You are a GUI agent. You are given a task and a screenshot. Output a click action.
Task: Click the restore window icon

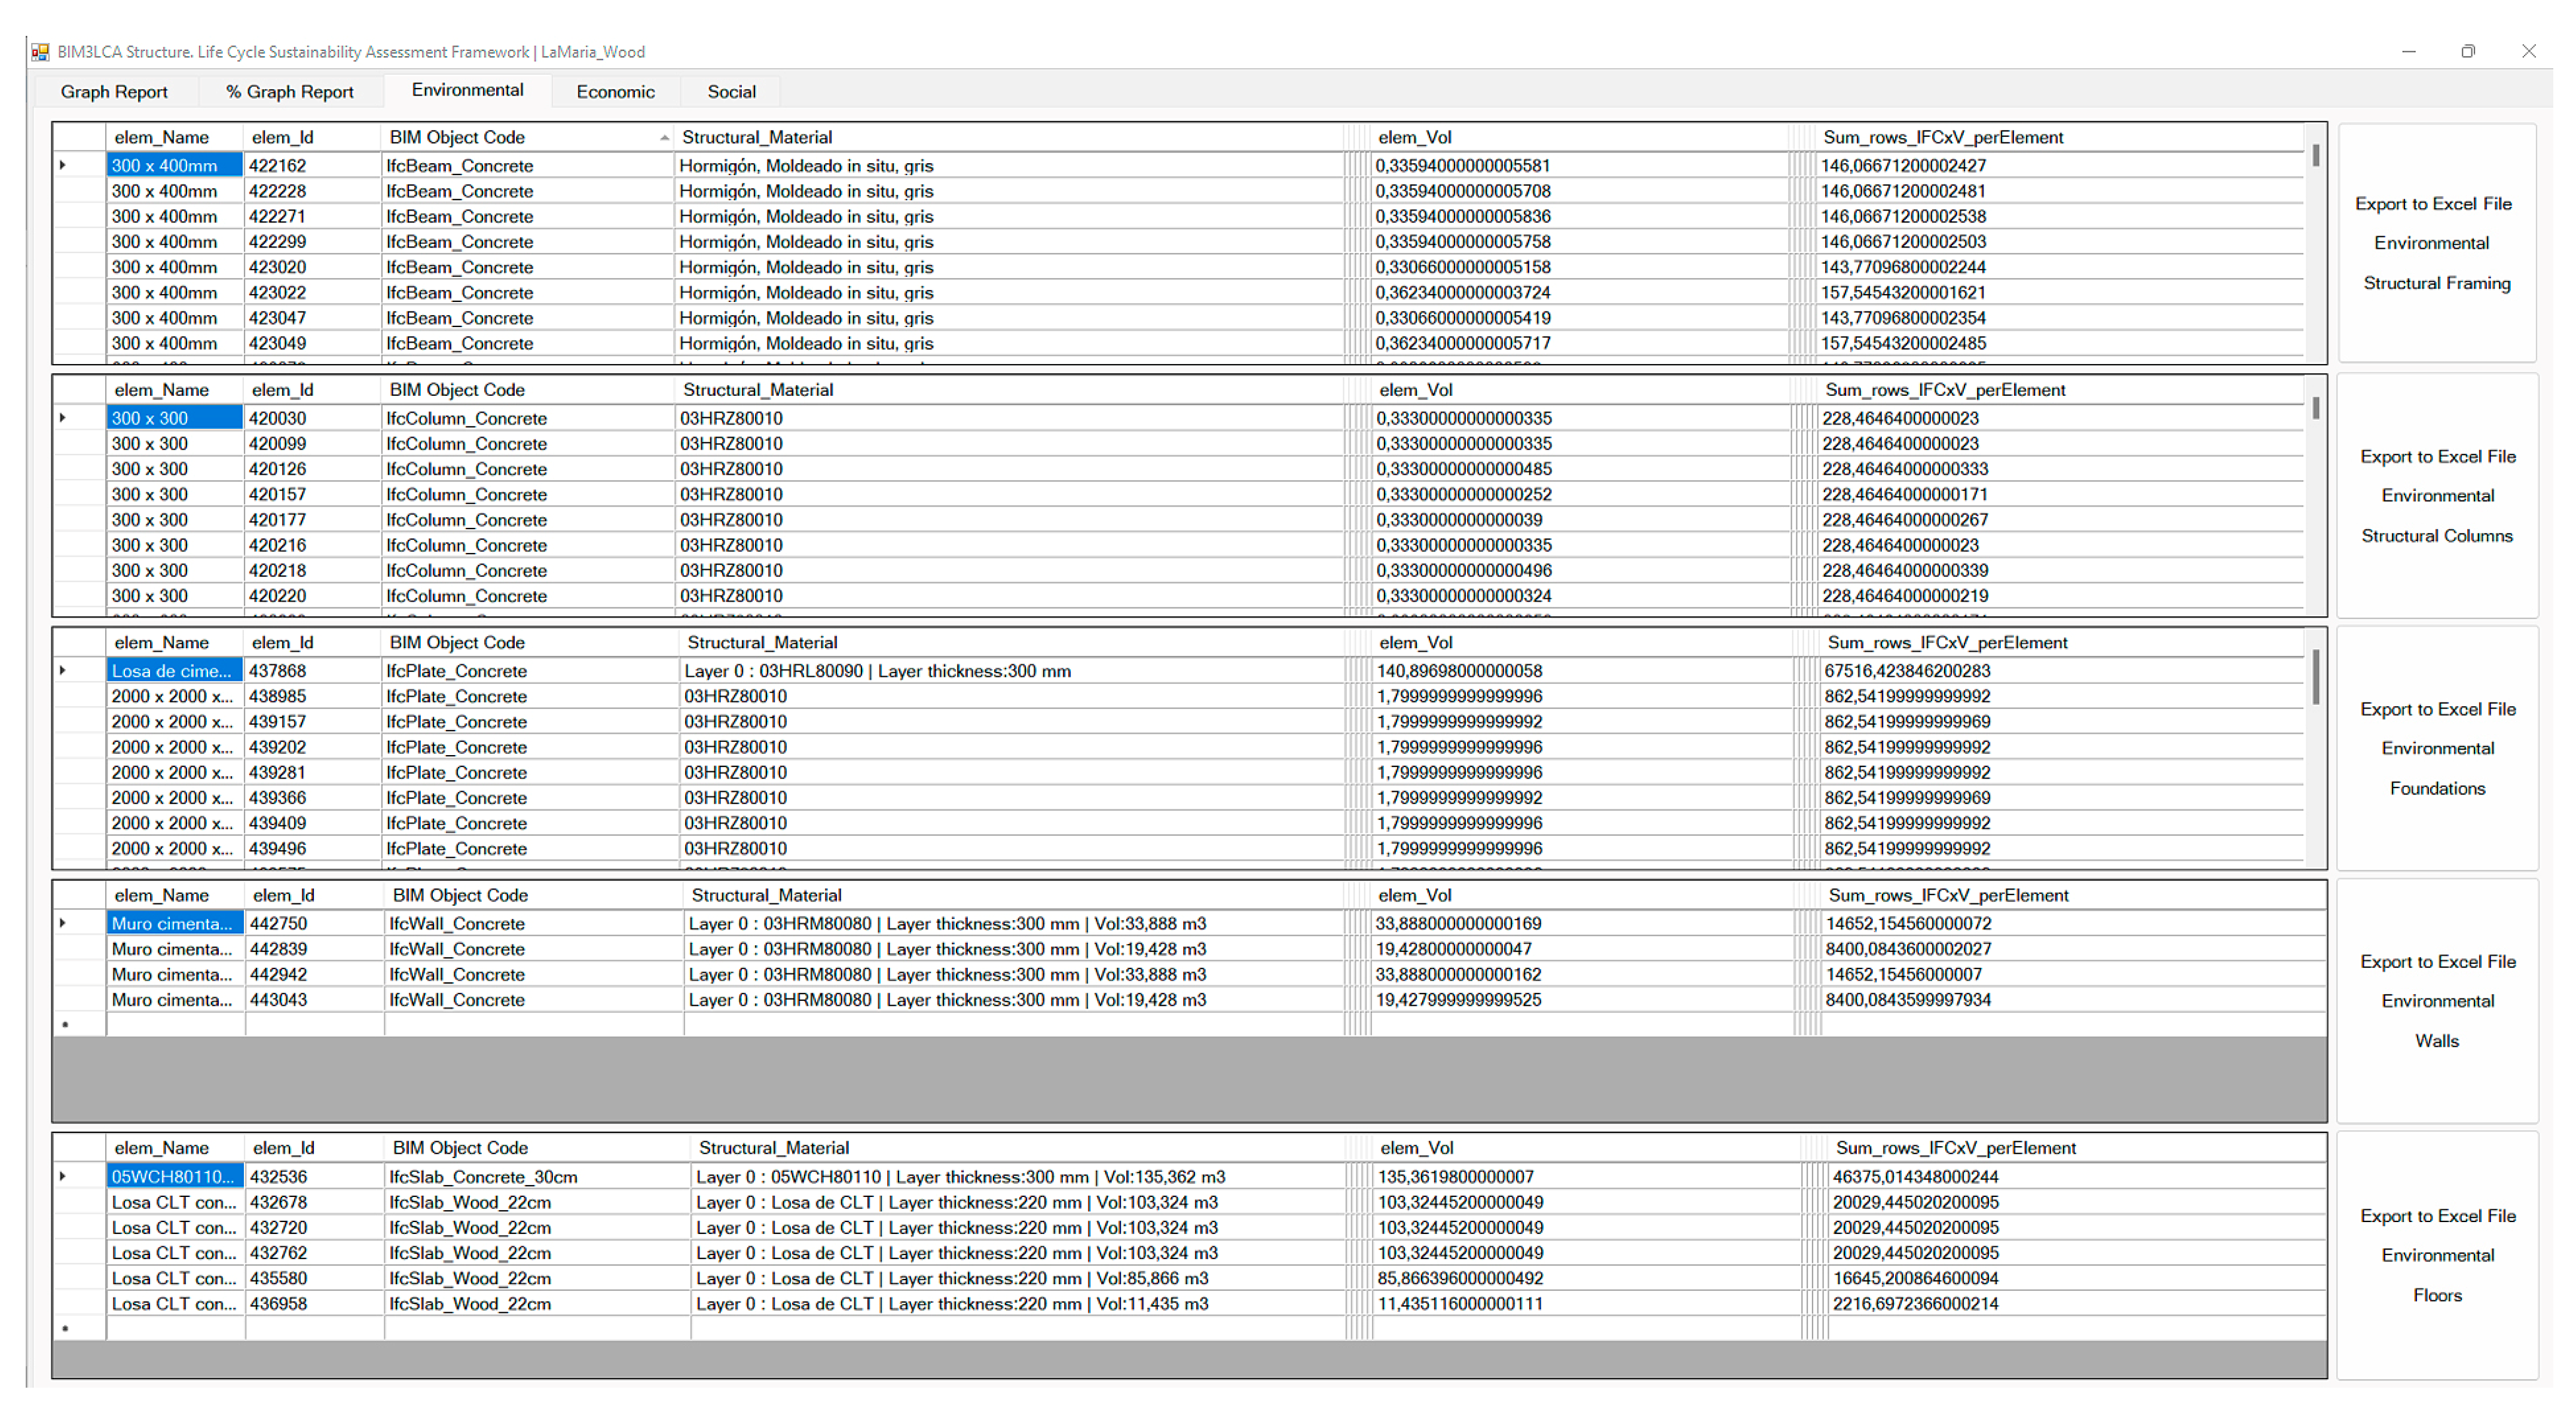click(x=2467, y=51)
